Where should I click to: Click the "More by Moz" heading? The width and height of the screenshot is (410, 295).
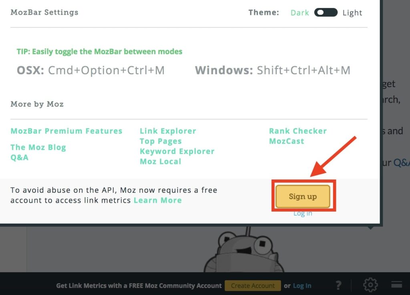[37, 104]
